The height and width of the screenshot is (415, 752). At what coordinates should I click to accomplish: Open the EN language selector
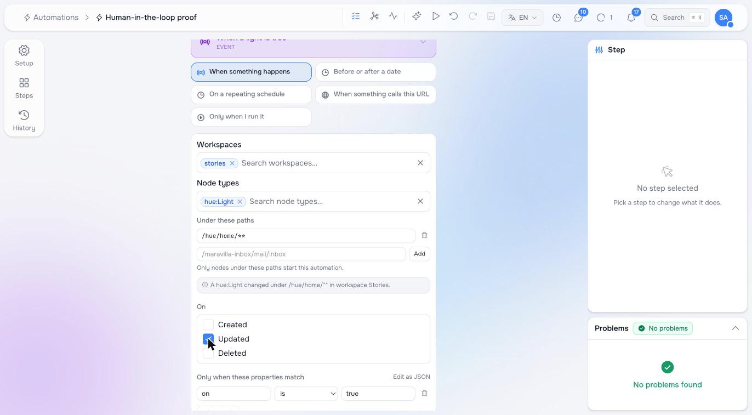522,18
